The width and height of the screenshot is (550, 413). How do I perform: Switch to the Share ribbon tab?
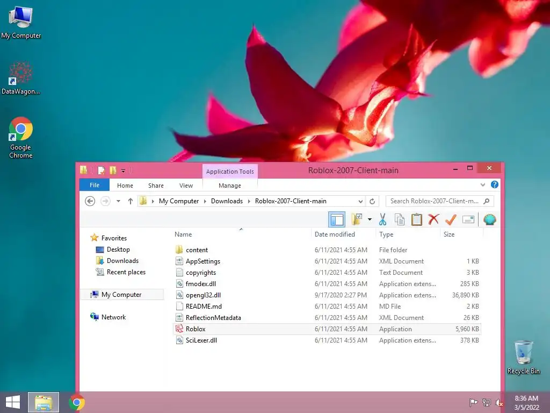click(156, 186)
